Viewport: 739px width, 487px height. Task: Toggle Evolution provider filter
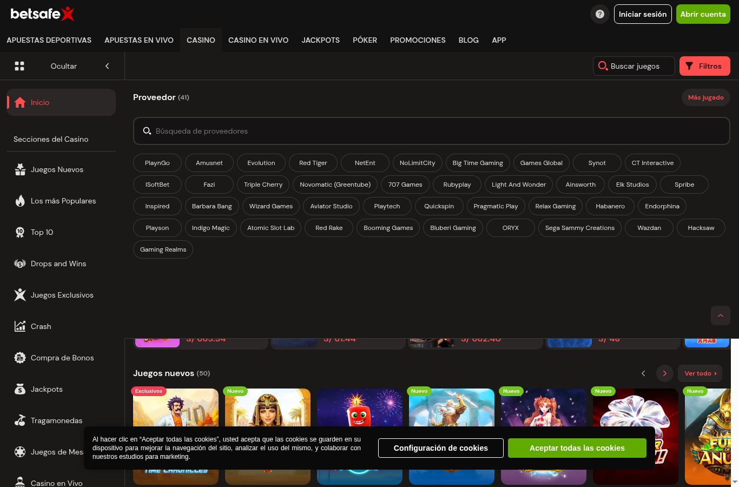click(261, 163)
